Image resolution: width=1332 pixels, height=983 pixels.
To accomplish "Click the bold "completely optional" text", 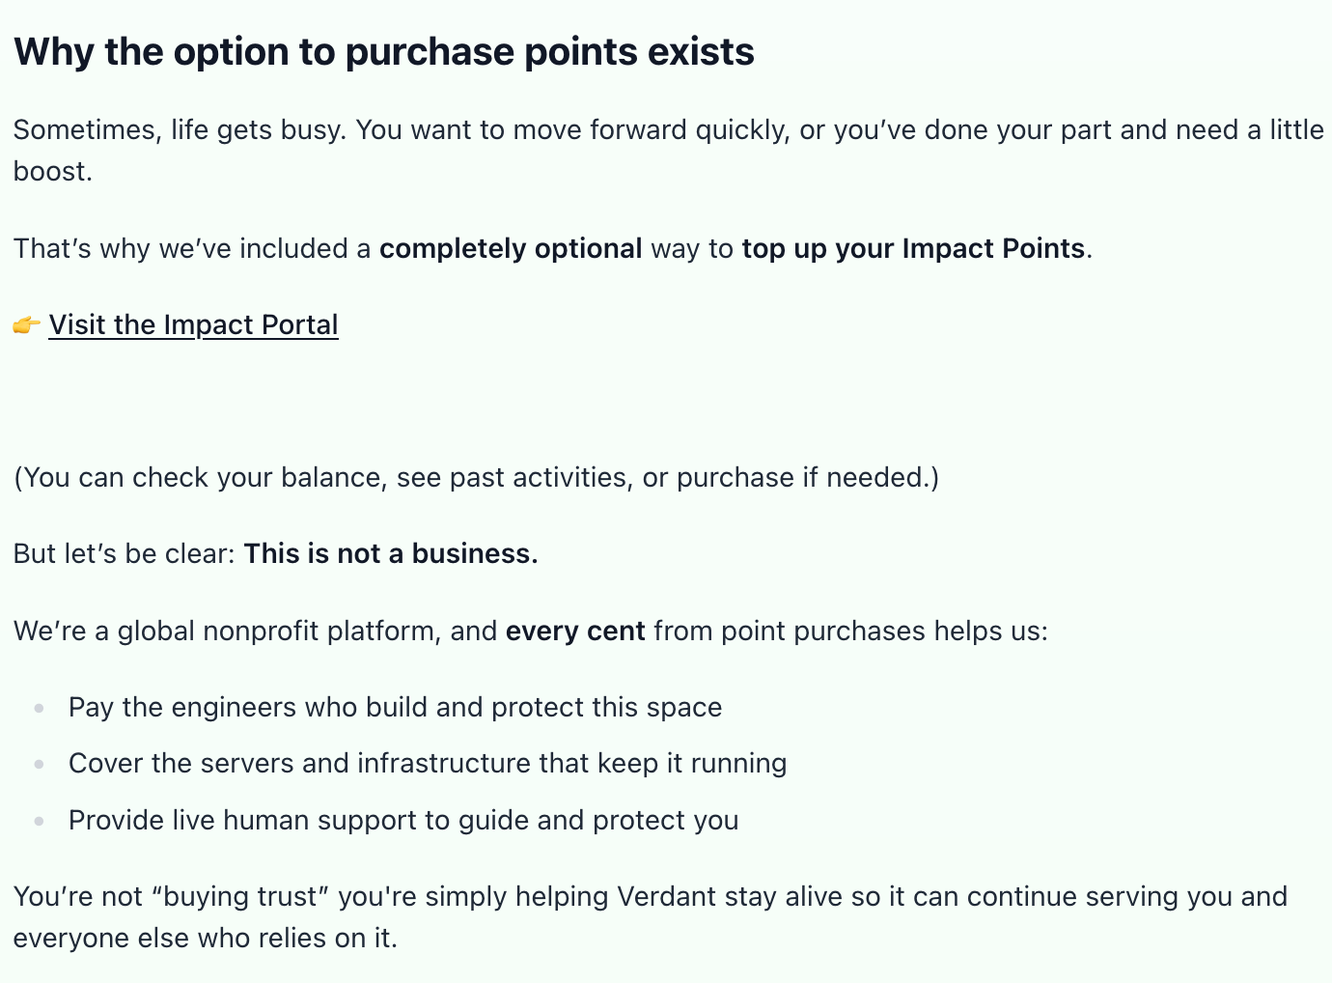I will tap(511, 249).
